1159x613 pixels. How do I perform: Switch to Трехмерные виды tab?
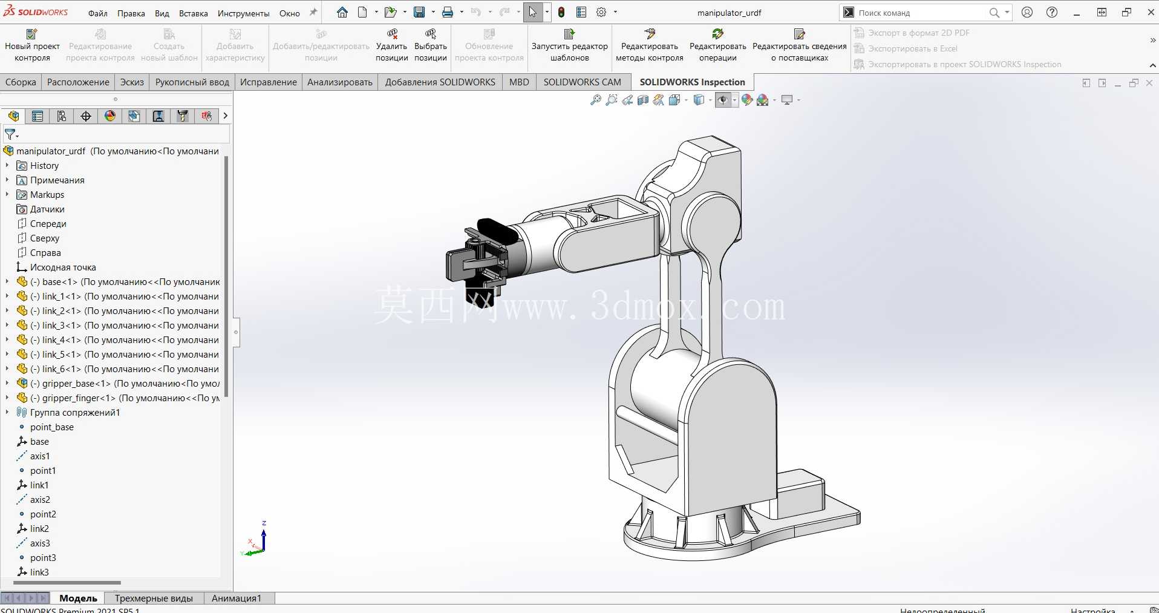(154, 598)
